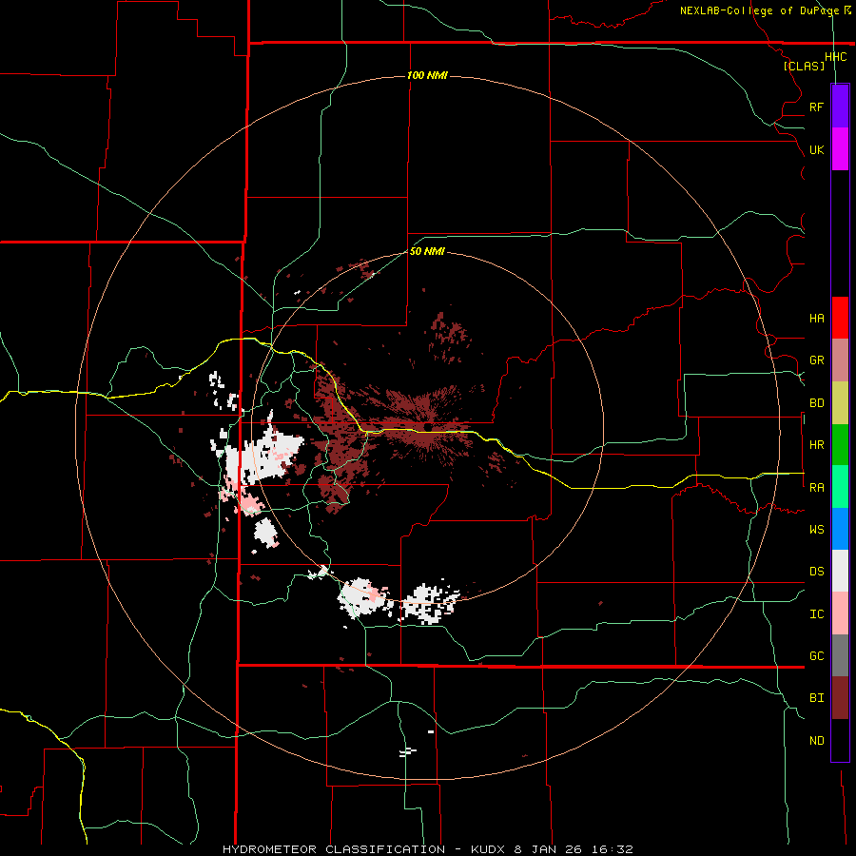
Task: Pick the mint-green RA legend swatch
Action: [840, 487]
